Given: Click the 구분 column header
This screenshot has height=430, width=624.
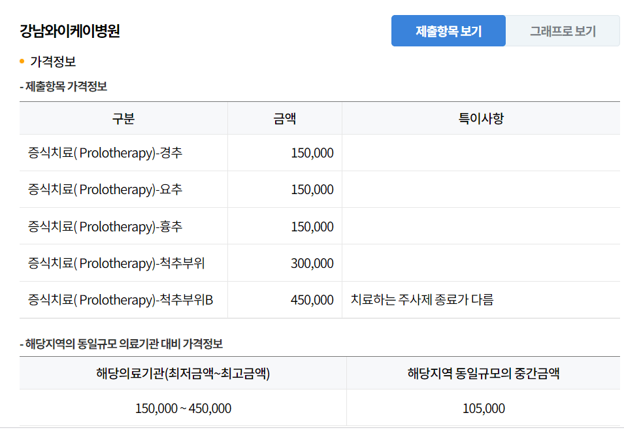Looking at the screenshot, I should coord(123,118).
